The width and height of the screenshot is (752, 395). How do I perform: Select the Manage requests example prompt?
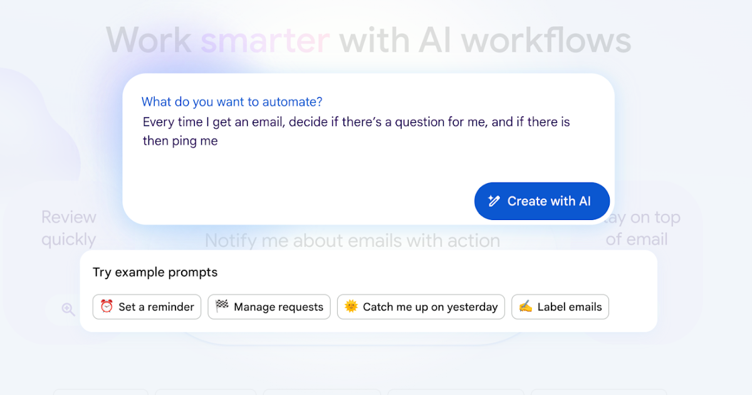click(269, 307)
